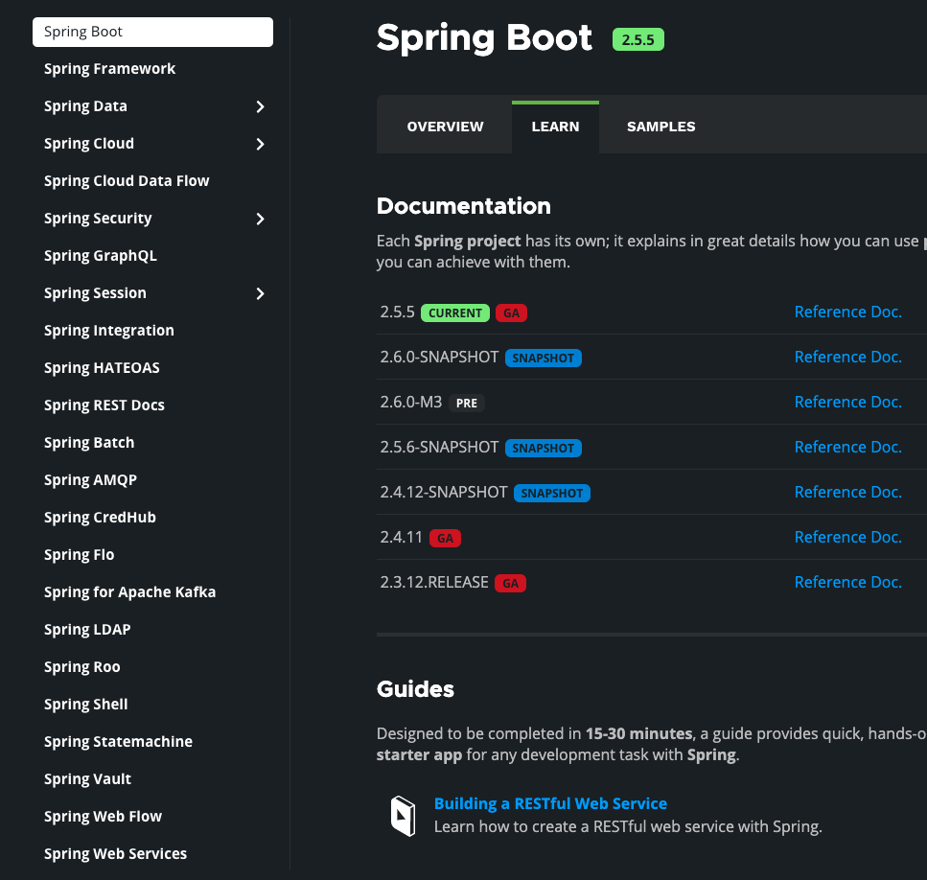
Task: Open Spring Cloud in the sidebar
Action: tap(89, 144)
